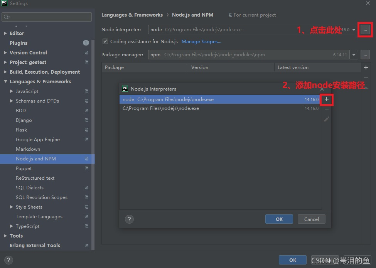The height and width of the screenshot is (268, 376).
Task: Select Django in the settings tree
Action: [24, 120]
